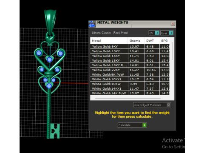Click the 16.27 grams value
The image size is (204, 153).
134,70
